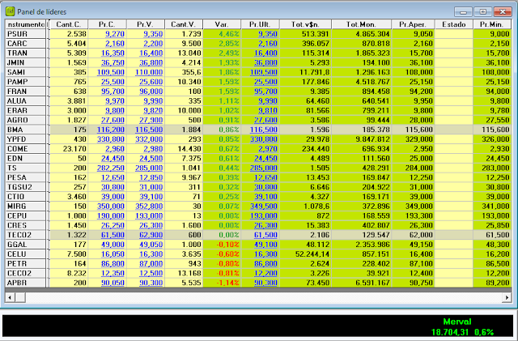Open TS buy price 282,250 link
The width and height of the screenshot is (518, 341).
click(x=111, y=168)
